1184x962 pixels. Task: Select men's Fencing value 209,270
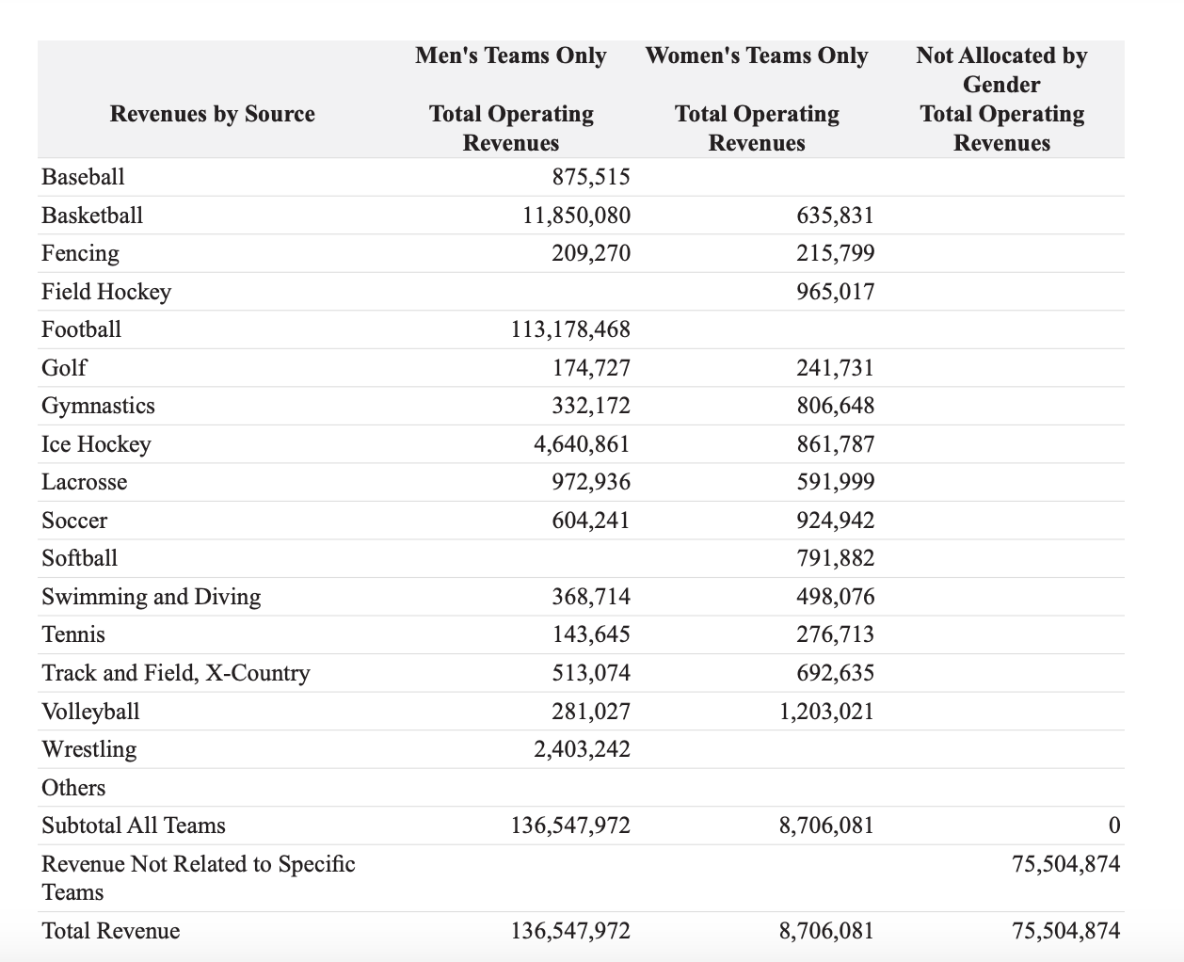[x=590, y=253]
